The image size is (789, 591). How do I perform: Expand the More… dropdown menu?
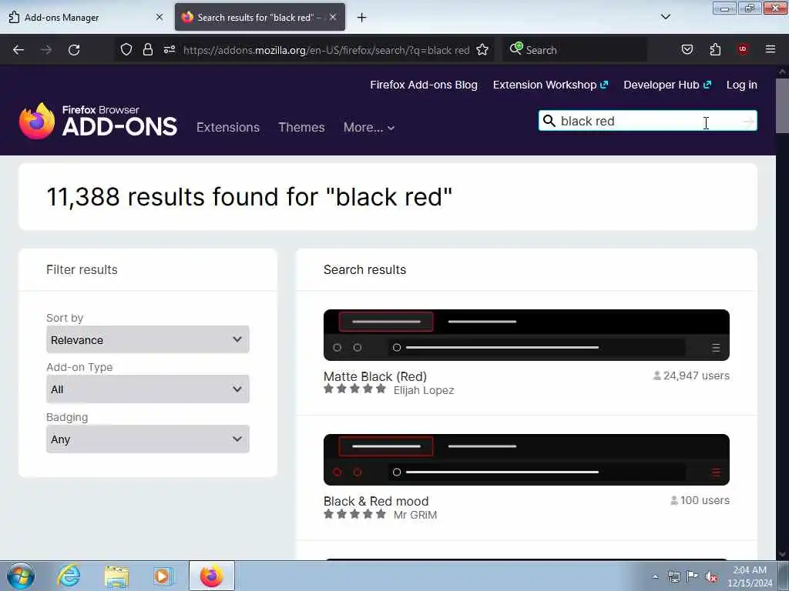point(369,128)
